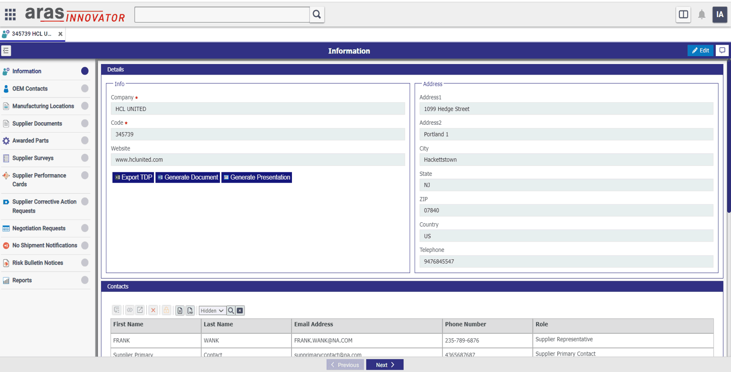Click the Address1 field

pos(566,109)
